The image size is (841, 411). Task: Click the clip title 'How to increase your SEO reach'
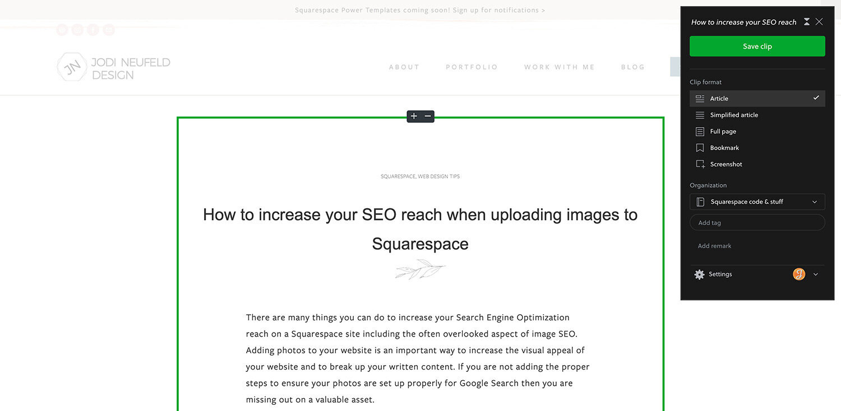click(743, 22)
